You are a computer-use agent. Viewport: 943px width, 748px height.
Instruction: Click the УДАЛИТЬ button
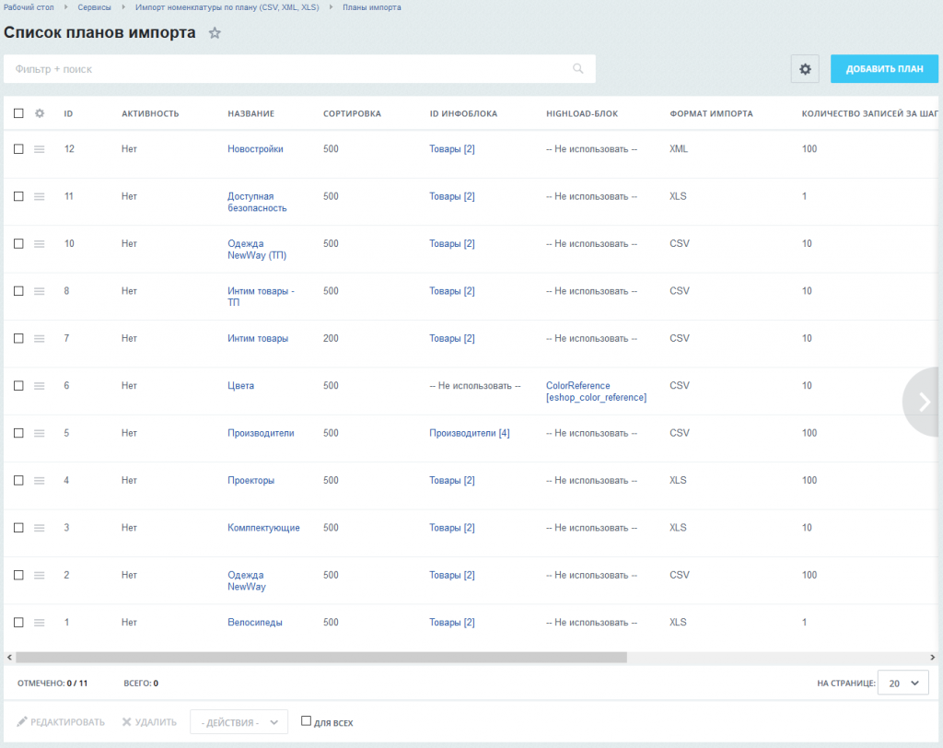click(x=149, y=722)
